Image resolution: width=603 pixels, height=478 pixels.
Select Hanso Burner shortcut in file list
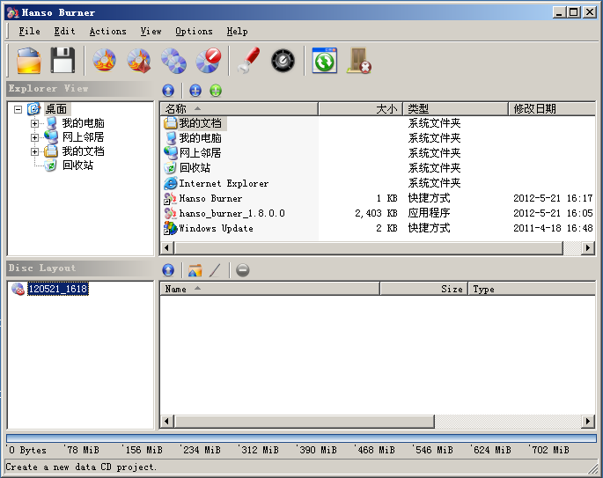click(x=204, y=198)
